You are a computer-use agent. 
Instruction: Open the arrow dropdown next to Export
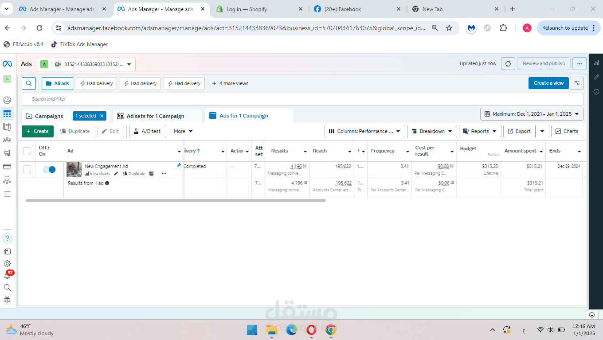tap(542, 131)
